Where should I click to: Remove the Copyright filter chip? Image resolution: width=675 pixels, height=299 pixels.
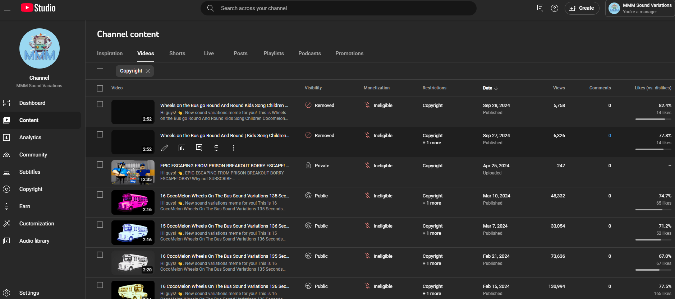coord(148,71)
